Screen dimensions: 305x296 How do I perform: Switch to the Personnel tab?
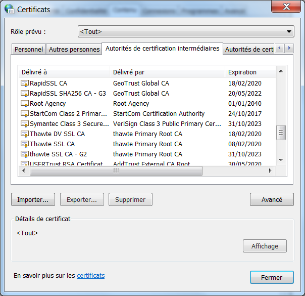tap(29, 49)
